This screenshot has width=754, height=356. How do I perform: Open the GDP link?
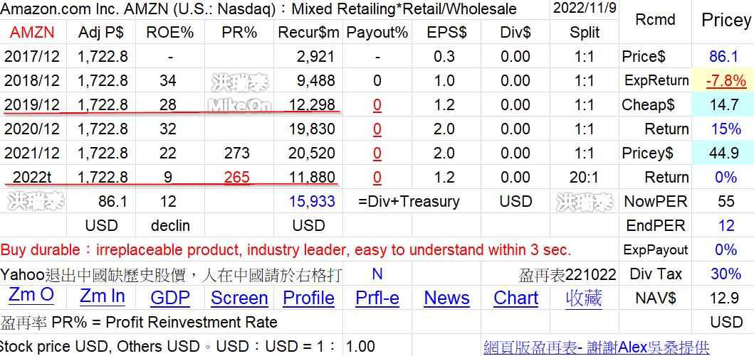point(170,298)
